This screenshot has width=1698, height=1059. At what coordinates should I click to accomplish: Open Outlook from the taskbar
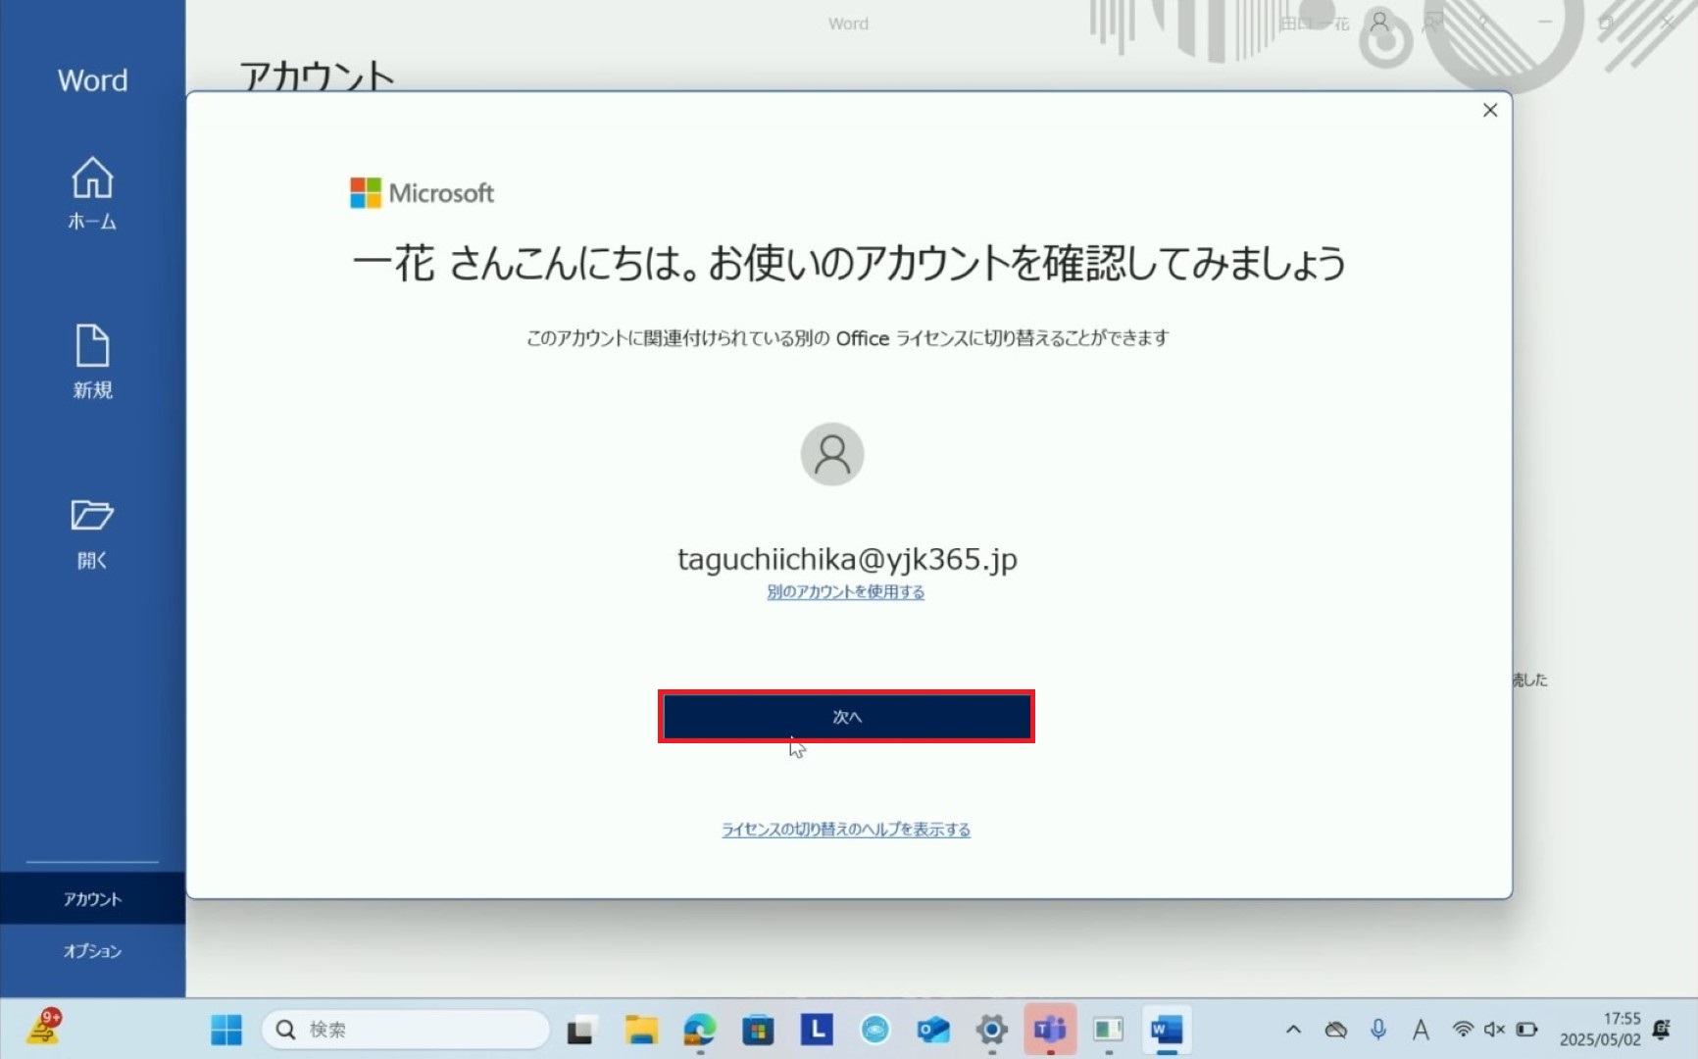932,1030
